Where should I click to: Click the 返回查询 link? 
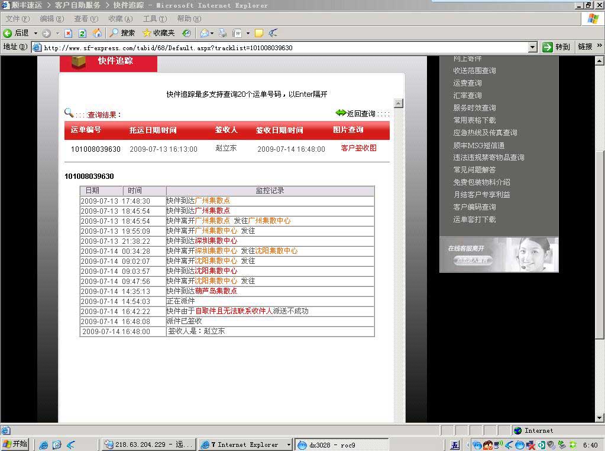[x=360, y=113]
